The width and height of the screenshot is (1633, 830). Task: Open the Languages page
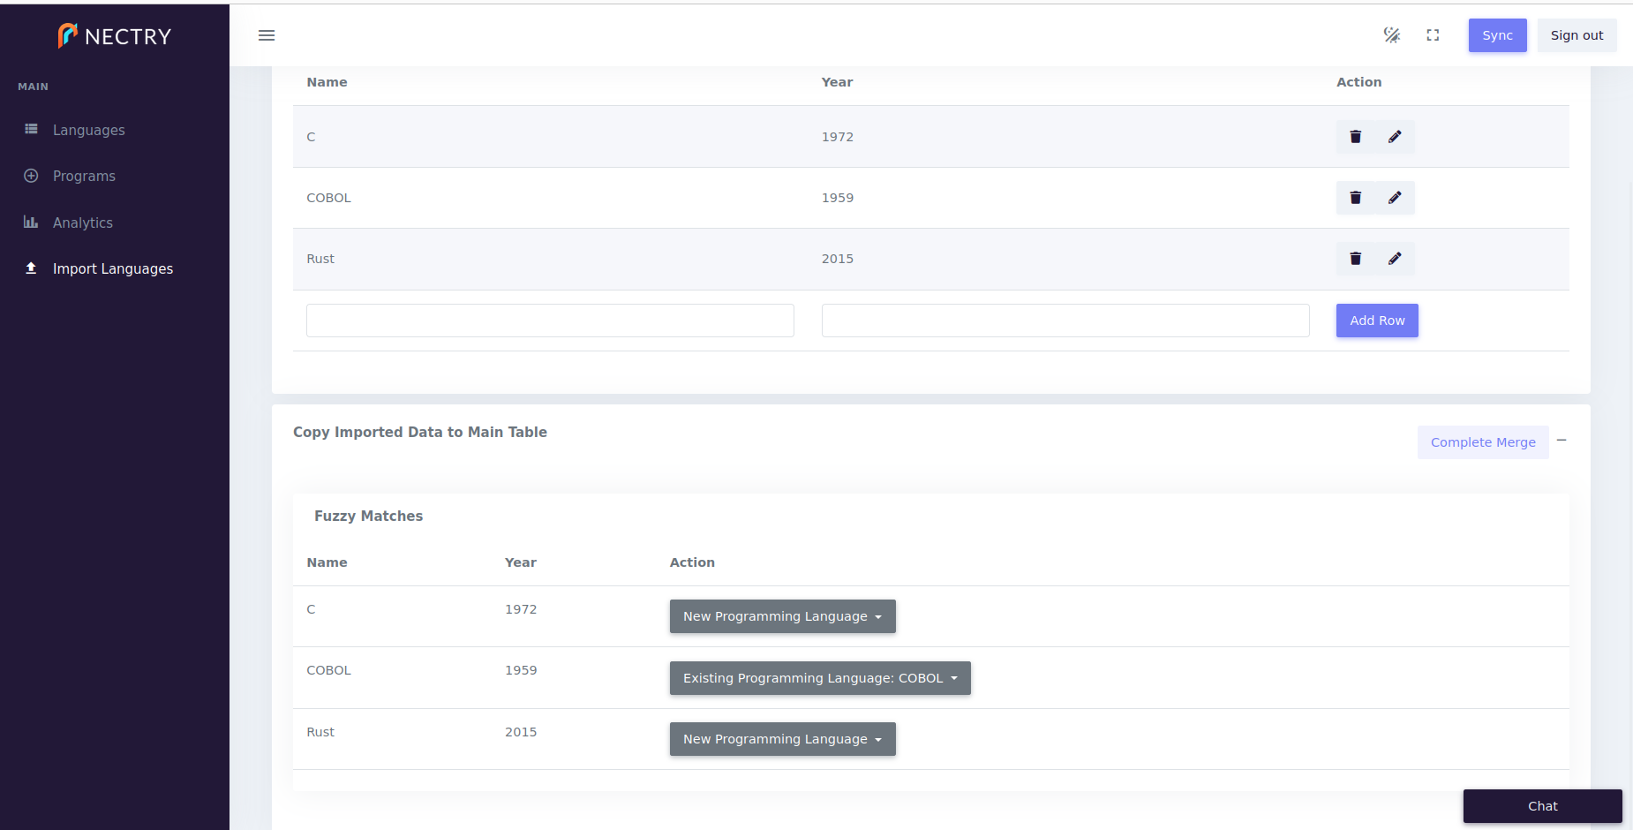[x=89, y=130]
